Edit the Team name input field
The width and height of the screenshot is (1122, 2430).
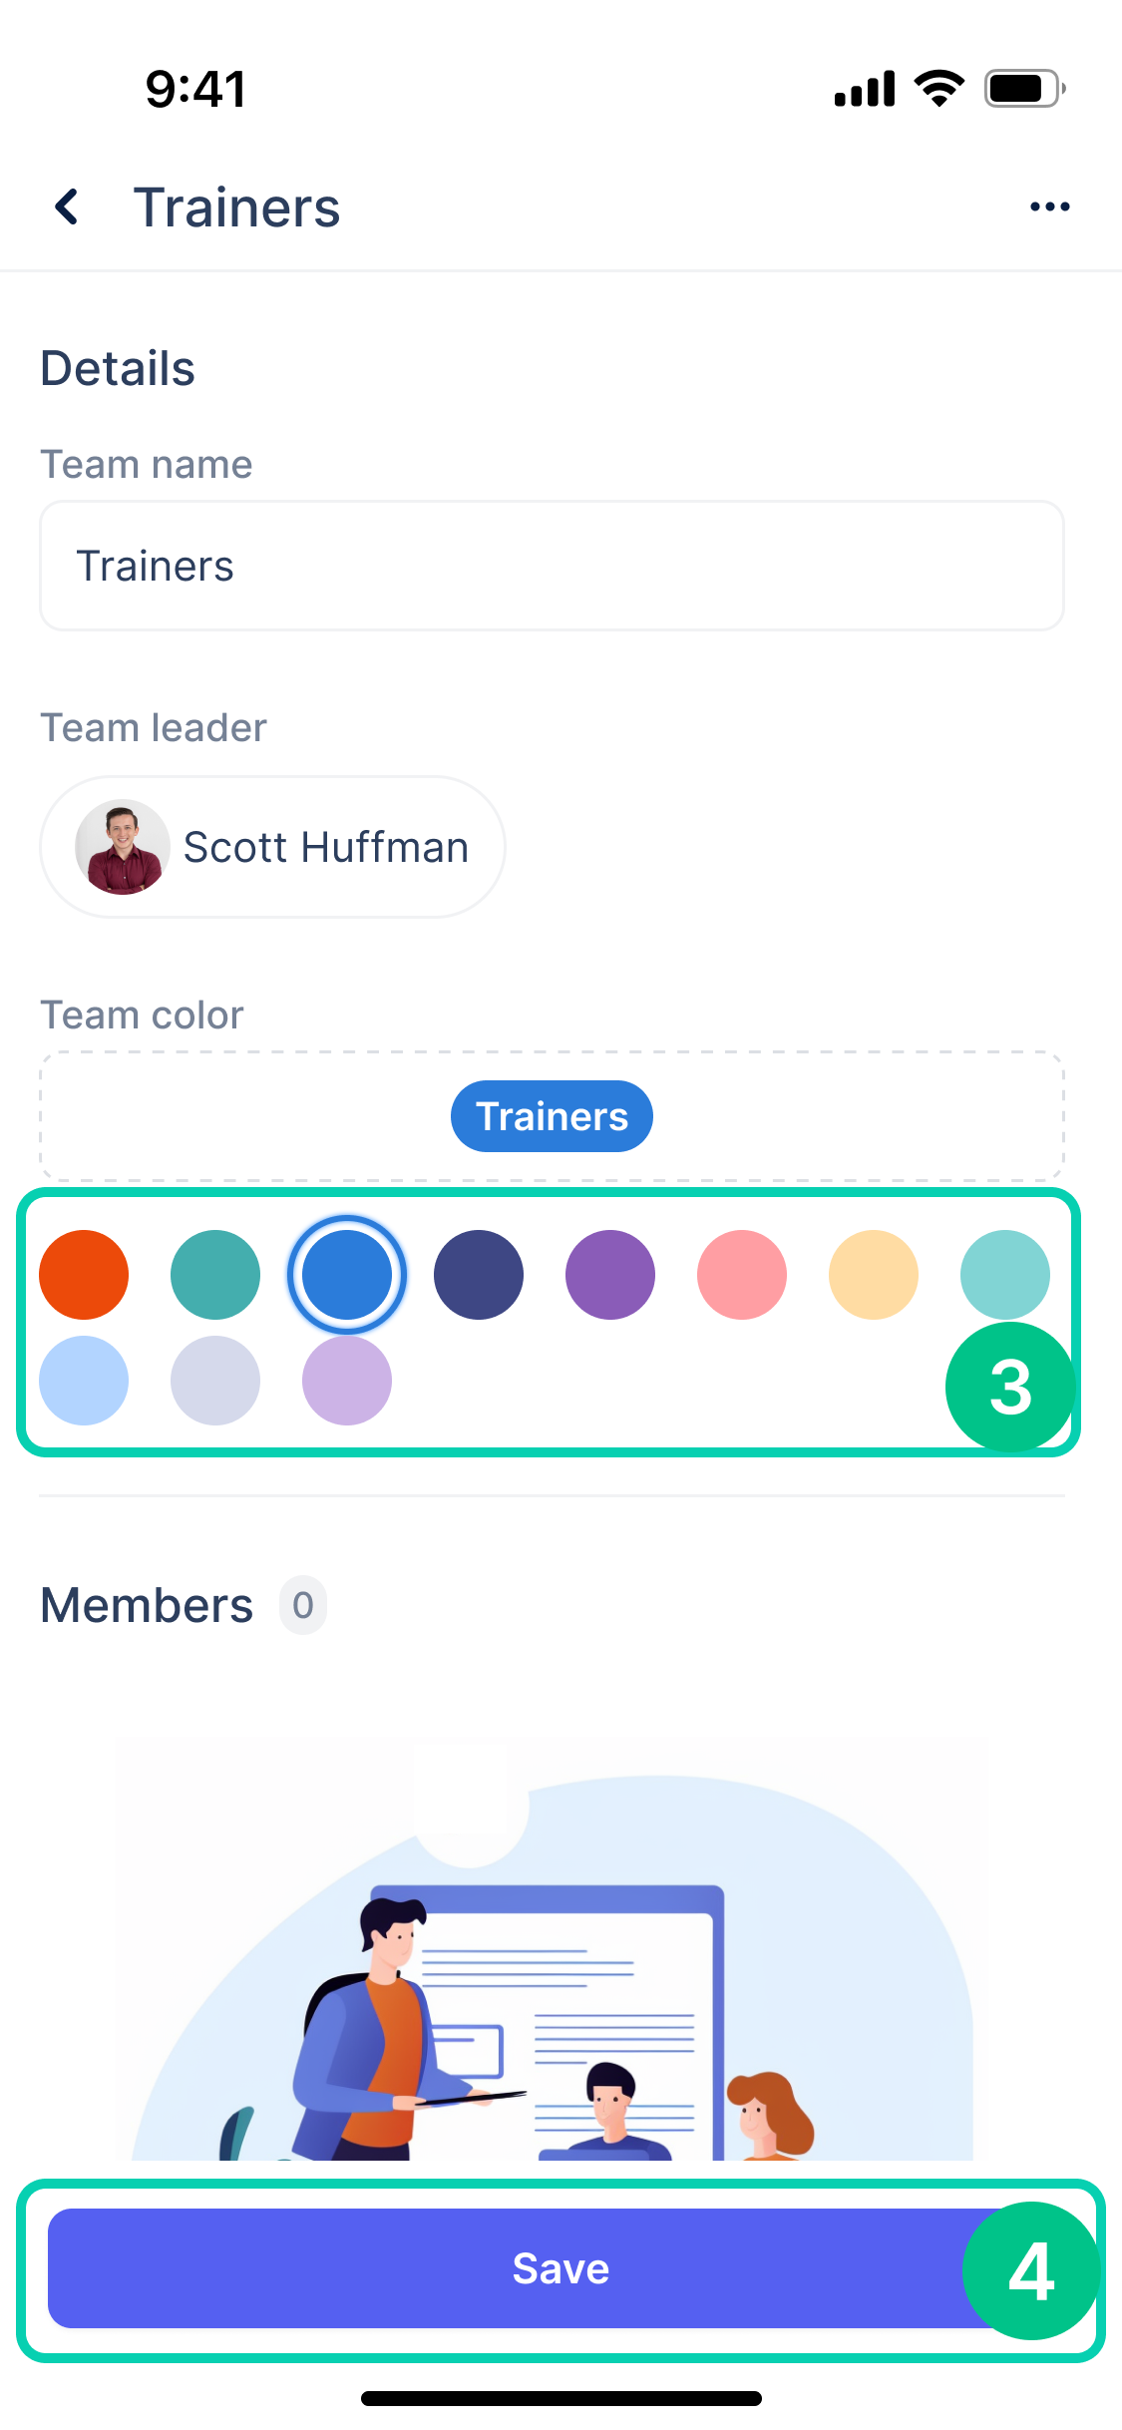(552, 565)
